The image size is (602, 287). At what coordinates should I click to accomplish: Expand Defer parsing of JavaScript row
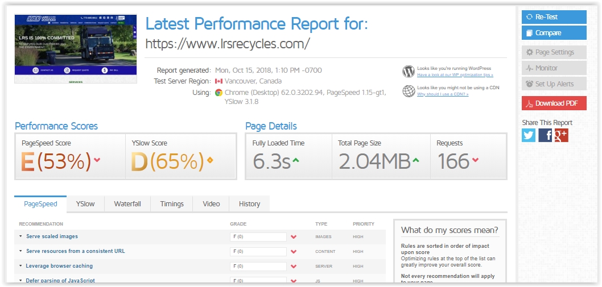[x=60, y=281]
